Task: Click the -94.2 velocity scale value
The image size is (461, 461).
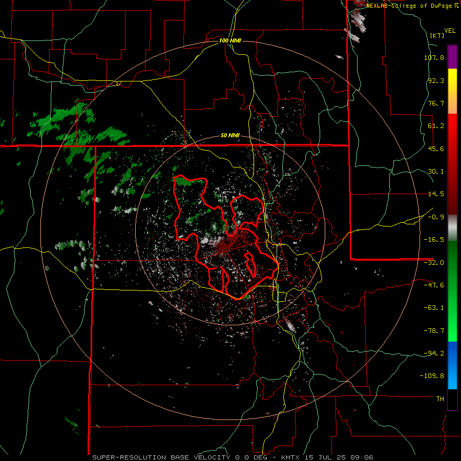Action: click(x=434, y=353)
